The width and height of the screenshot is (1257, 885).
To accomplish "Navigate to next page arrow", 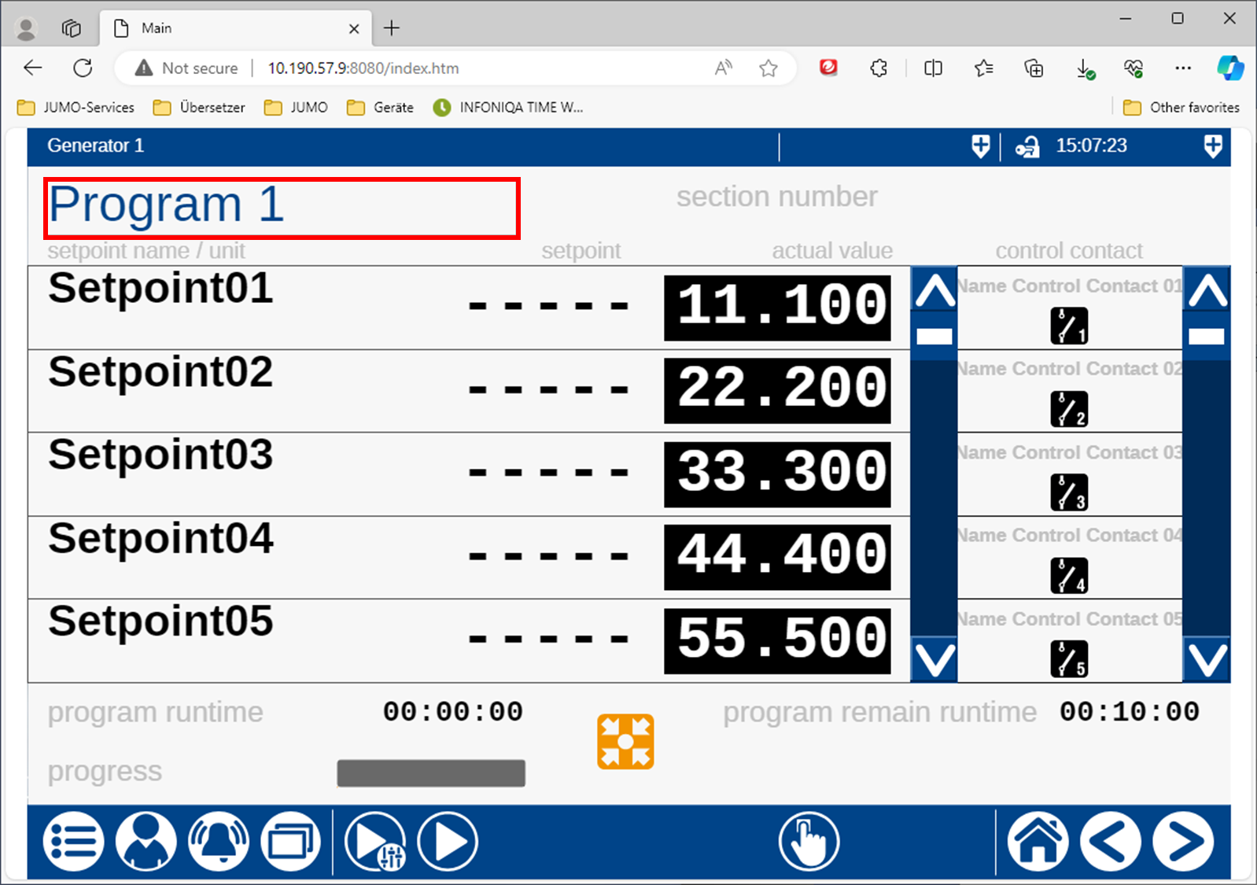I will [1183, 842].
